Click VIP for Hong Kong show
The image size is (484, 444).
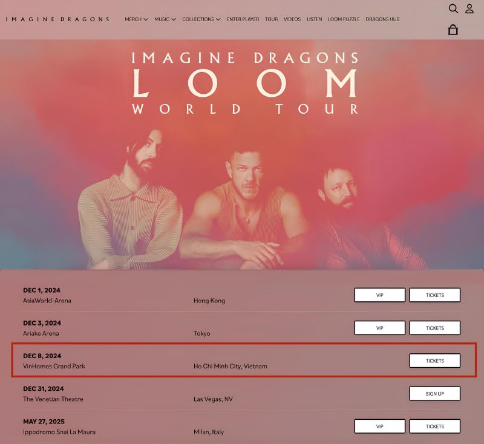(380, 295)
